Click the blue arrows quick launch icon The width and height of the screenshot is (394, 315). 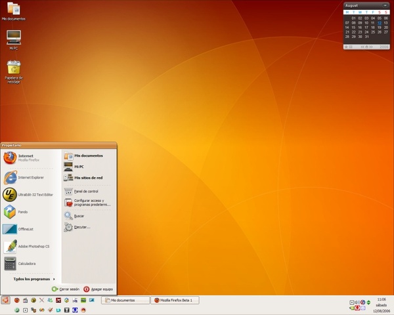75,310
